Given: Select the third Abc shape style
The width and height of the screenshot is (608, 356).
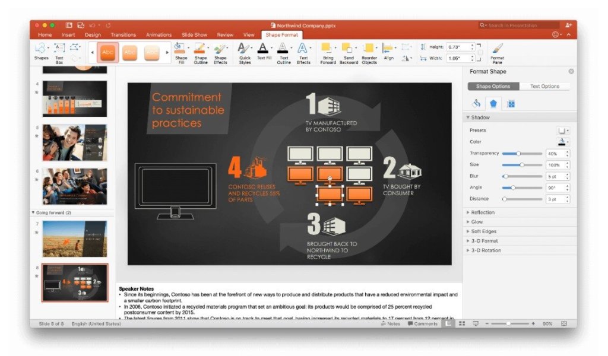Looking at the screenshot, I should pyautogui.click(x=151, y=53).
